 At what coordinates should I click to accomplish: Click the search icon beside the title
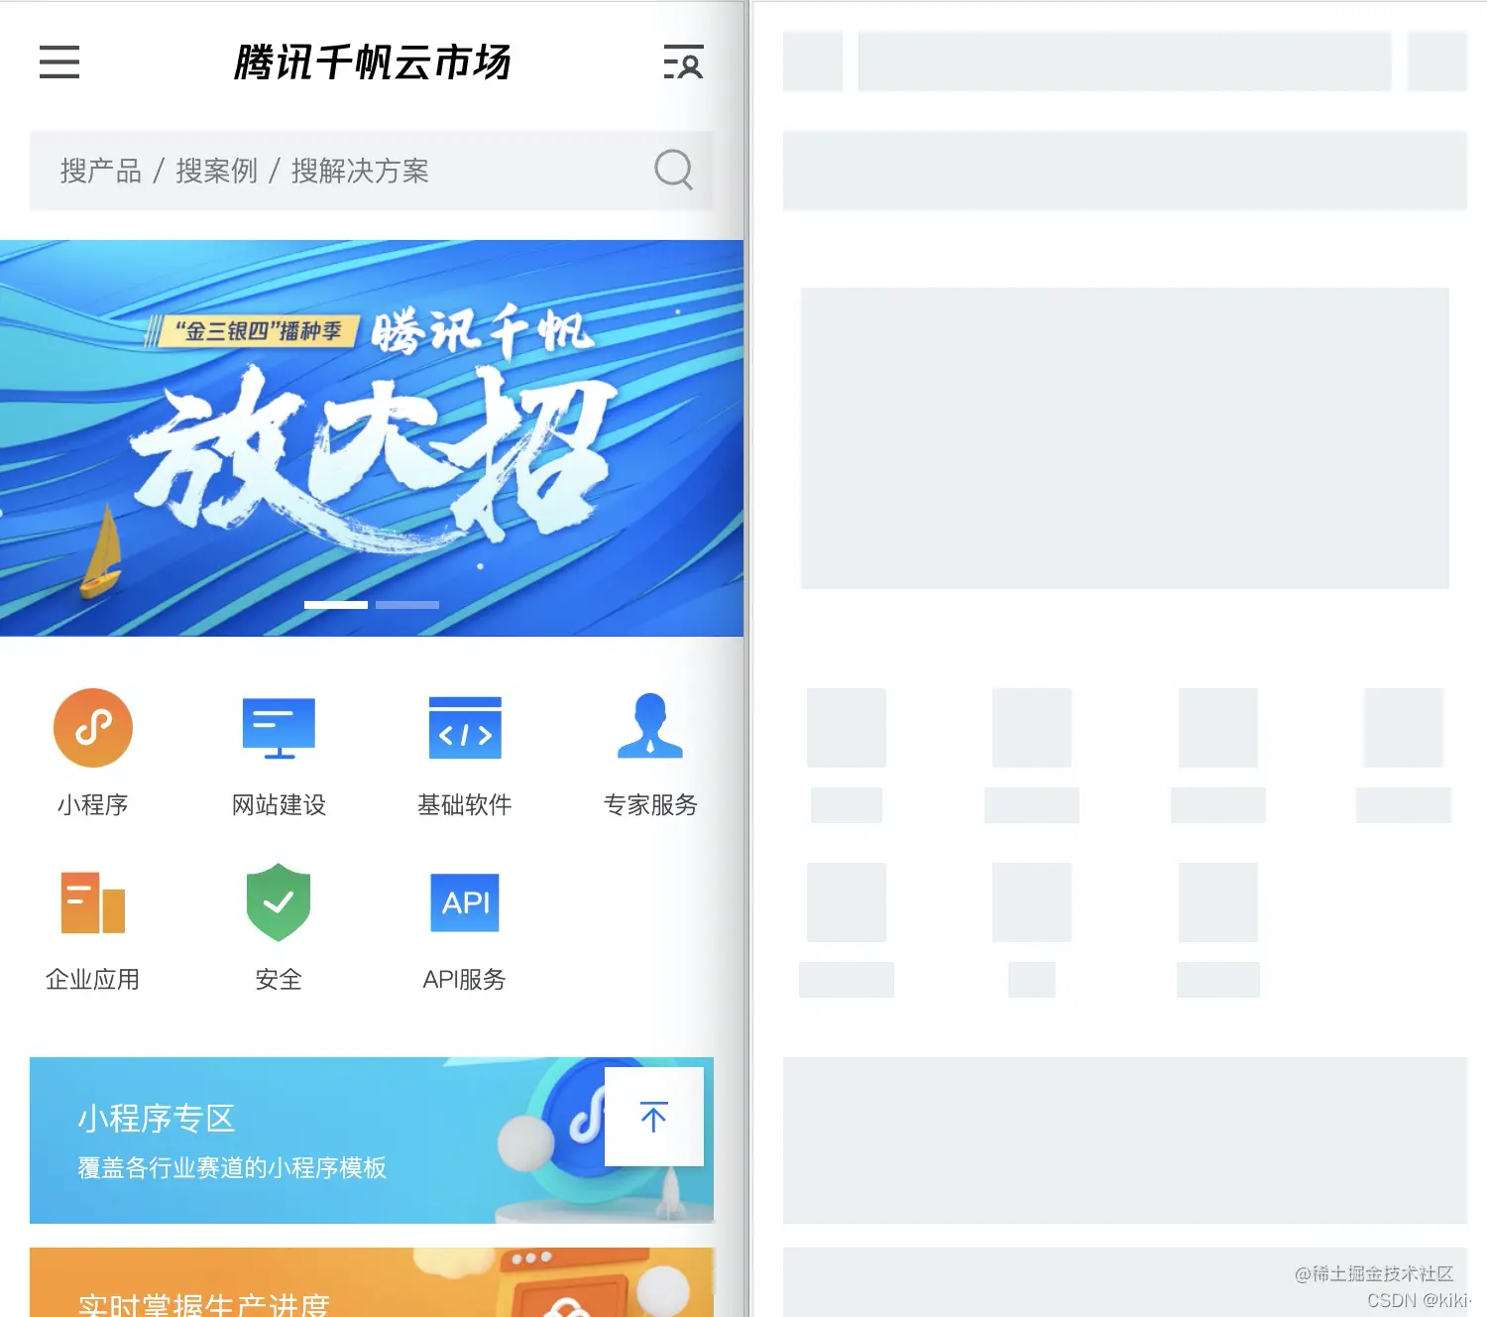[684, 62]
